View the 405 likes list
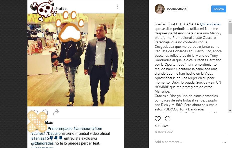Image resolution: width=232 pixels, height=148 pixels. pos(162,126)
